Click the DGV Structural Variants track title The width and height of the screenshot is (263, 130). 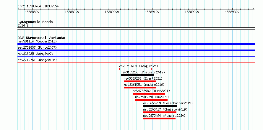click(41, 38)
